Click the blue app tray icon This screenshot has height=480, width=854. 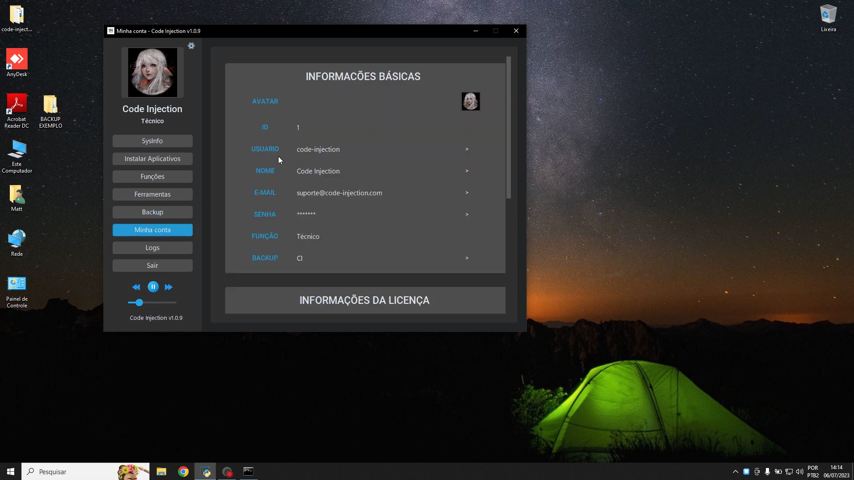(x=746, y=472)
